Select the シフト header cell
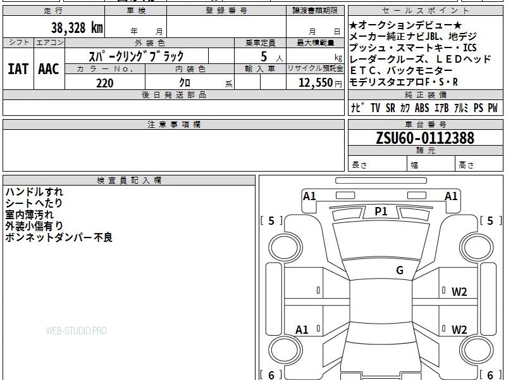This screenshot has height=380, width=506. [x=18, y=42]
